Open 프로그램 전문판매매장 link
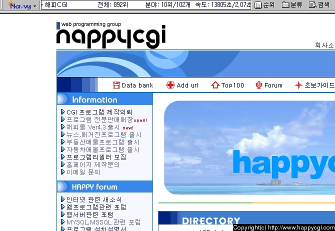Viewport: 335px width, 231px height. [100, 119]
